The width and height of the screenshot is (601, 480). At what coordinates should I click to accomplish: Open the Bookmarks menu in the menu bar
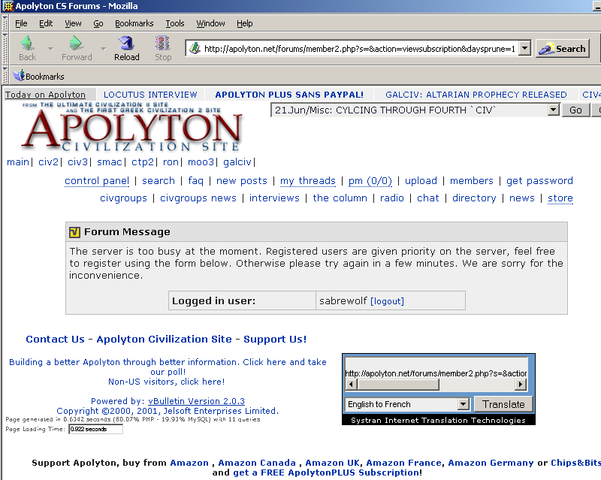tap(134, 23)
